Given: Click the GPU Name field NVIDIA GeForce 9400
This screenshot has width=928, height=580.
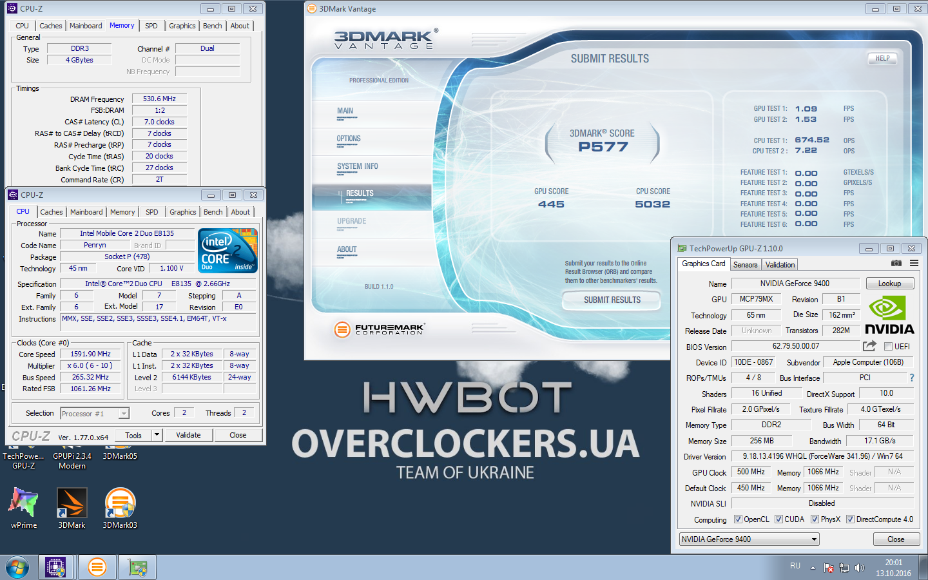Looking at the screenshot, I should 795,284.
